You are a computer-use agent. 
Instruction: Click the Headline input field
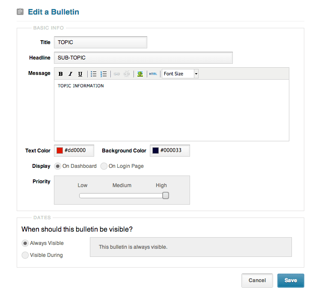143,58
